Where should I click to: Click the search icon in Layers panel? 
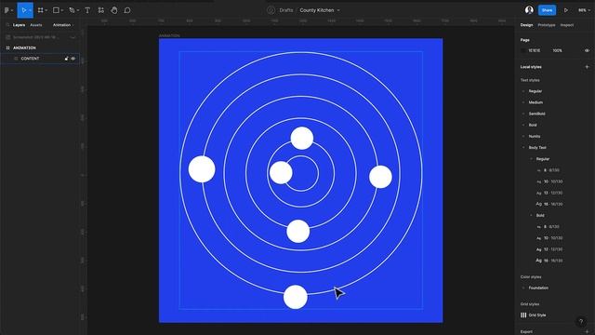click(x=7, y=25)
